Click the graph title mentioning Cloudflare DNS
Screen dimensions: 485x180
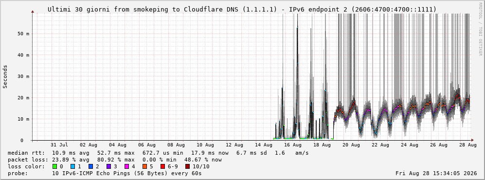coord(242,9)
